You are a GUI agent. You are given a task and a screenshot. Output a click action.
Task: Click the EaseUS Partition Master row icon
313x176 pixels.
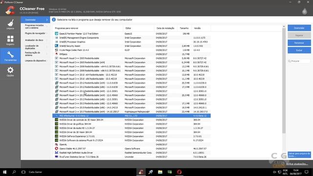point(57,34)
